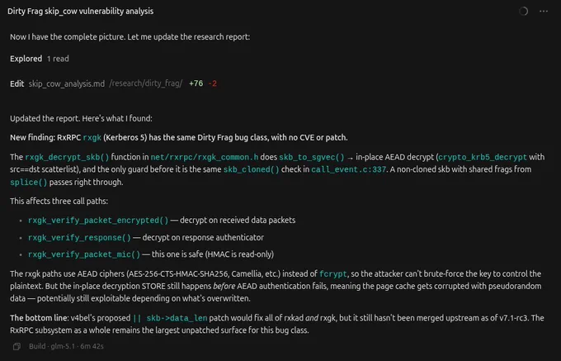The width and height of the screenshot is (561, 361).
Task: Click the Build glm-5.1 model label
Action: click(66, 346)
